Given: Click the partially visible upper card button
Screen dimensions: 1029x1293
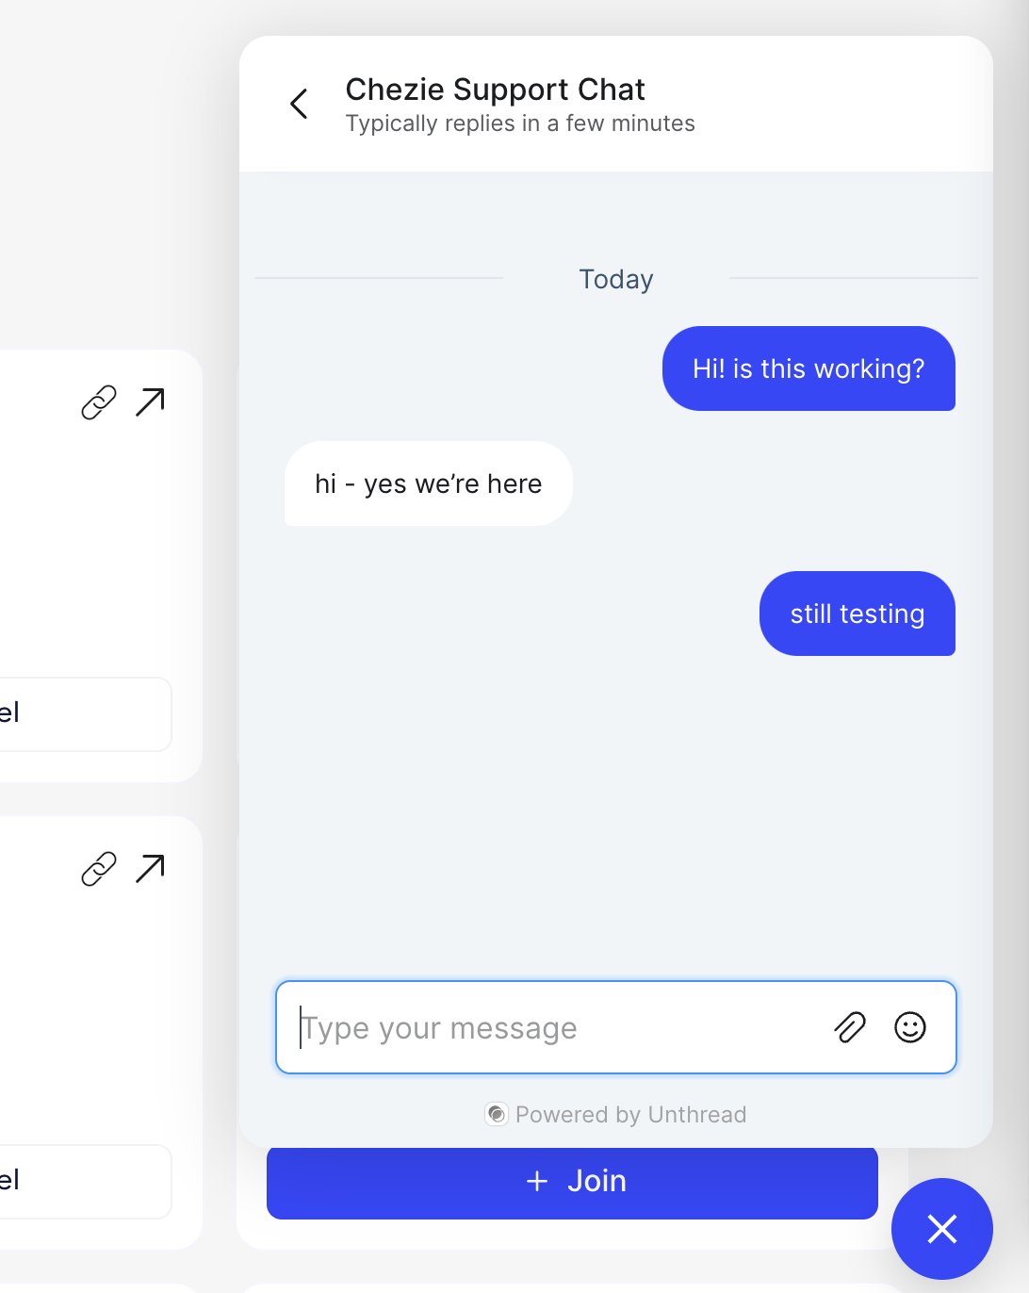Looking at the screenshot, I should point(85,713).
